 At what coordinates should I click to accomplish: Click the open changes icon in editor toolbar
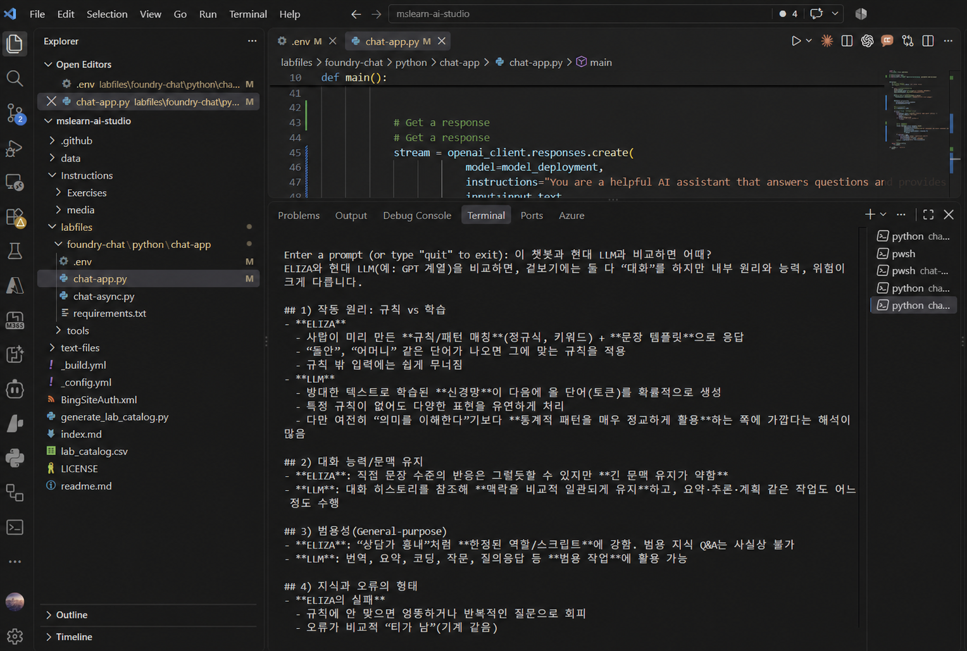(908, 41)
